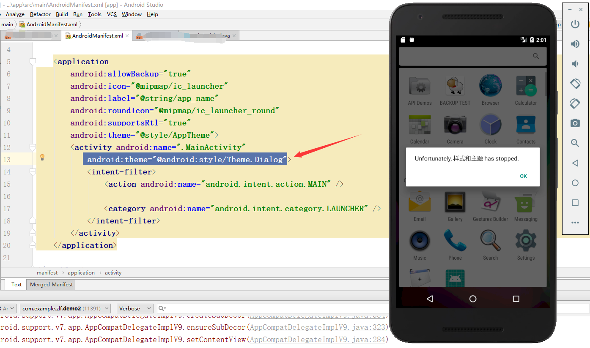Image resolution: width=590 pixels, height=348 pixels.
Task: Switch to the Merged Manifest tab
Action: tap(50, 284)
